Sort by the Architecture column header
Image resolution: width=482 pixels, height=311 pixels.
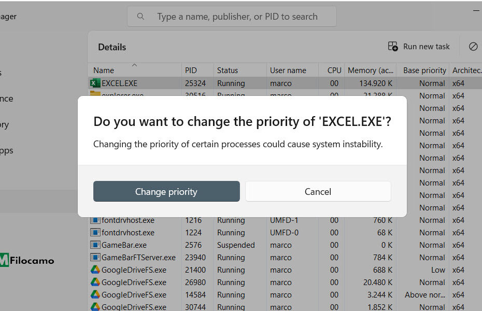coord(467,70)
